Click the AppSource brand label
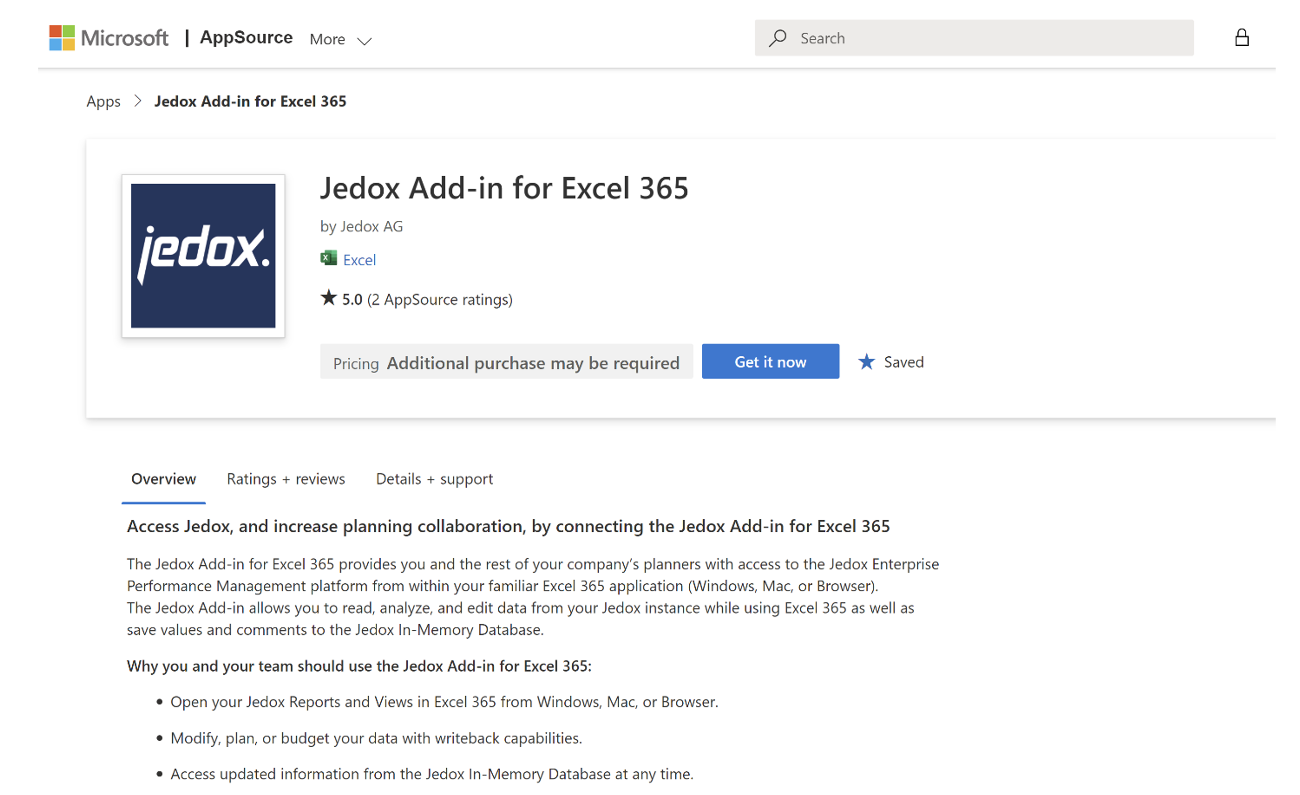Viewport: 1300px width, 795px height. [246, 37]
